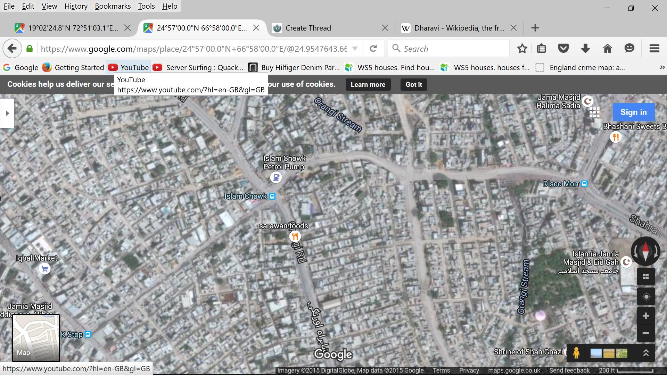Viewport: 667px width, 375px height.
Task: Open the Tools menu
Action: click(x=146, y=6)
